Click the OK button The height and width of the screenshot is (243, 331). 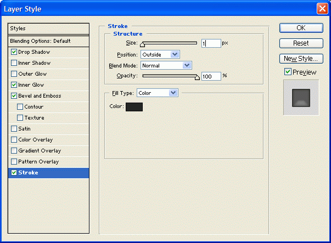[301, 28]
